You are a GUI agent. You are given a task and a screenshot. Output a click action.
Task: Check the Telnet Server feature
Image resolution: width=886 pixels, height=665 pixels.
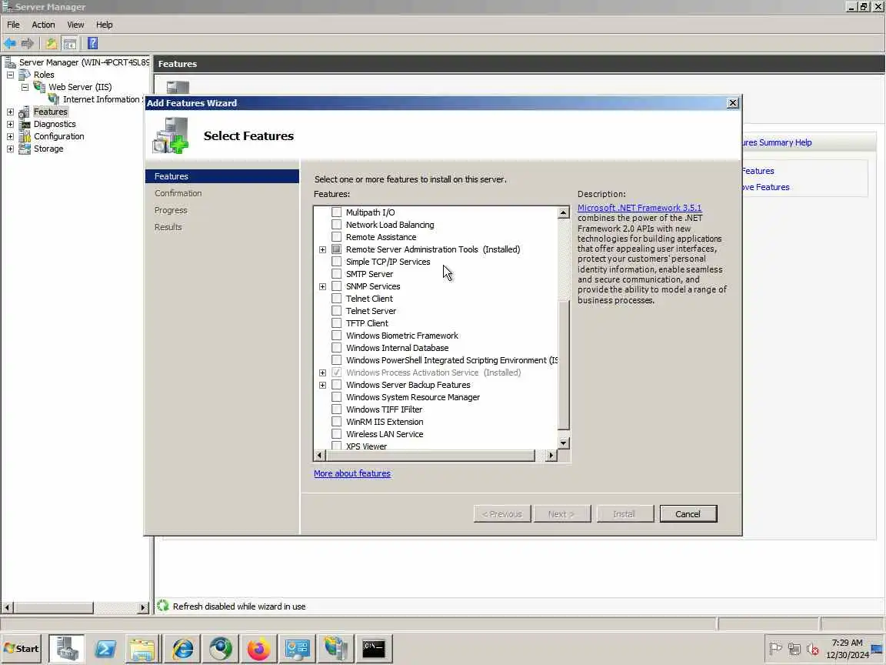336,311
